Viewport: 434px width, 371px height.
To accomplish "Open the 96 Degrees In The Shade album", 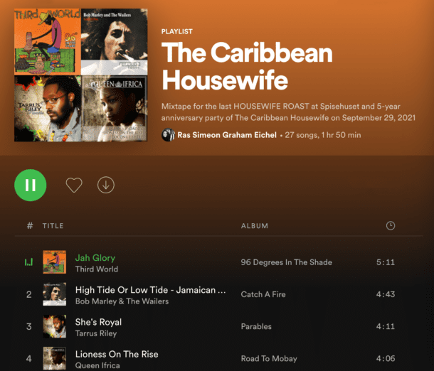I will (x=286, y=262).
